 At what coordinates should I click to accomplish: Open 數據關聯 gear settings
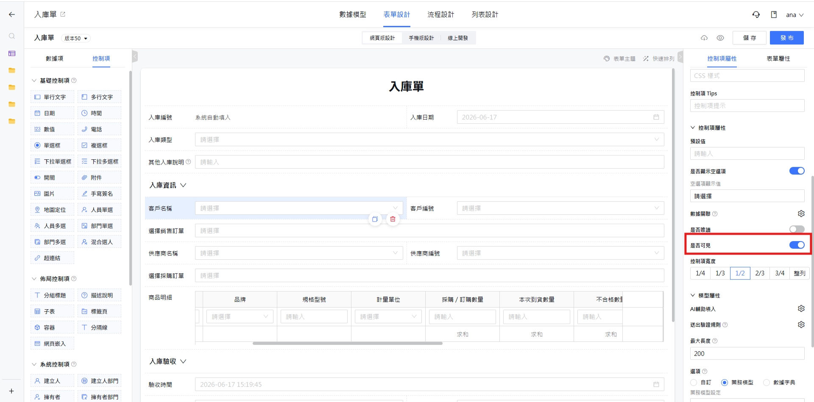pyautogui.click(x=801, y=213)
